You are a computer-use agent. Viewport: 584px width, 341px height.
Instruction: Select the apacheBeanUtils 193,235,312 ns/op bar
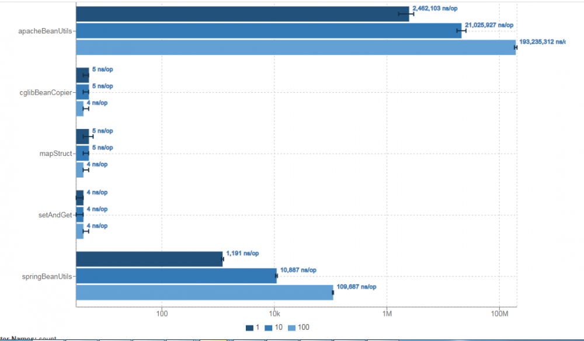[296, 47]
